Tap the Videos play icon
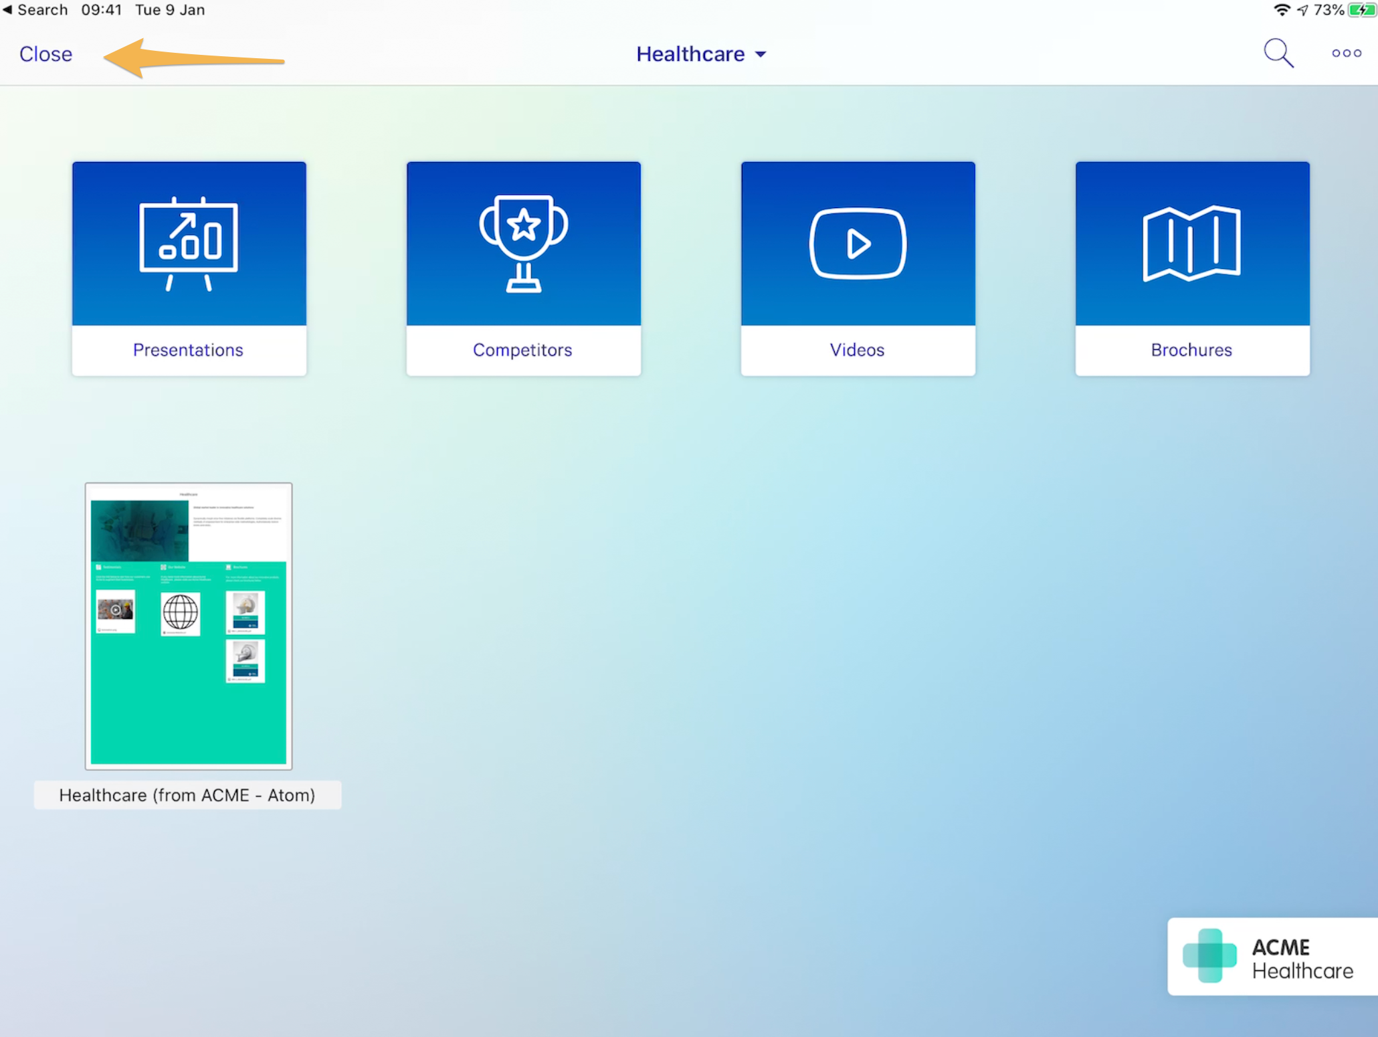The height and width of the screenshot is (1037, 1378). click(858, 244)
